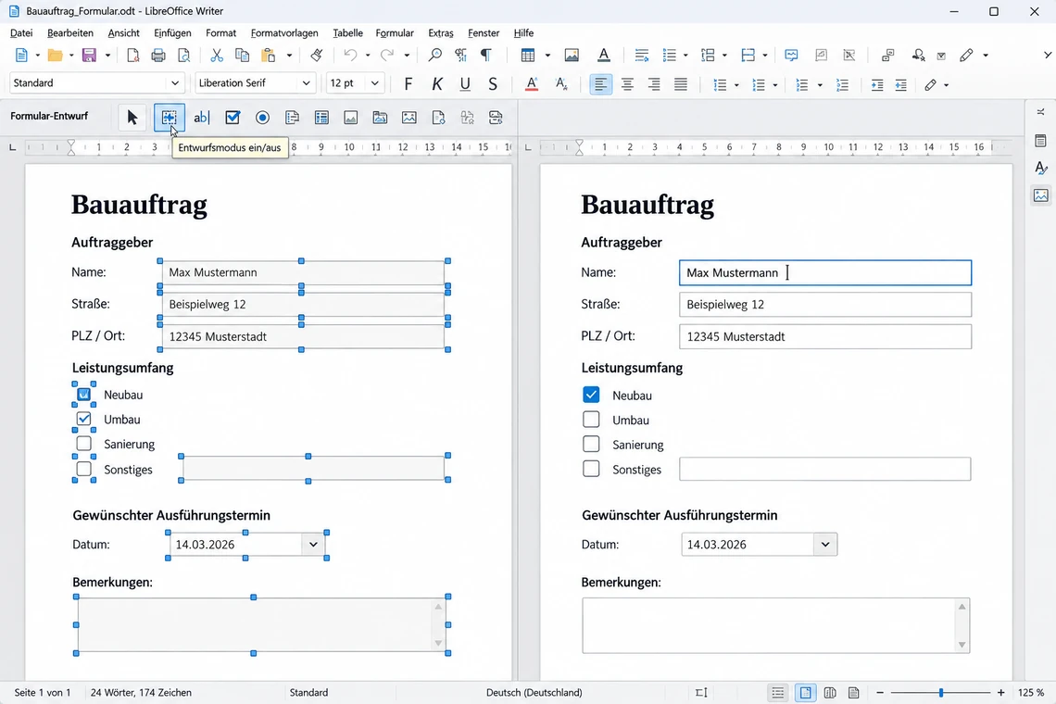The image size is (1056, 704).
Task: Center align text icon
Action: click(x=627, y=84)
